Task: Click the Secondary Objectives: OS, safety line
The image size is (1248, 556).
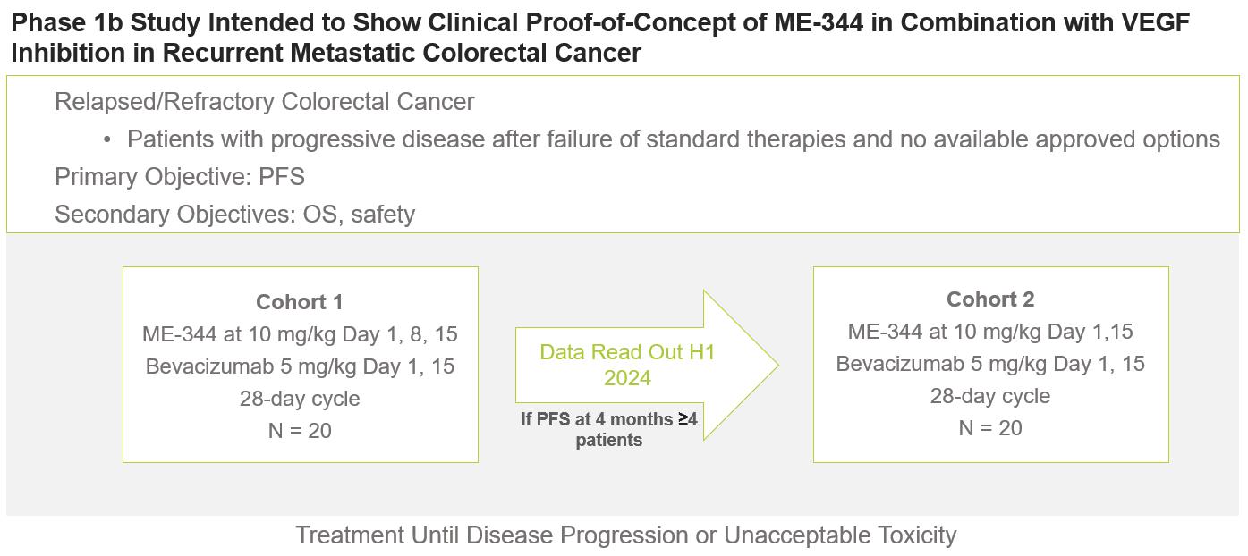Action: pyautogui.click(x=234, y=215)
